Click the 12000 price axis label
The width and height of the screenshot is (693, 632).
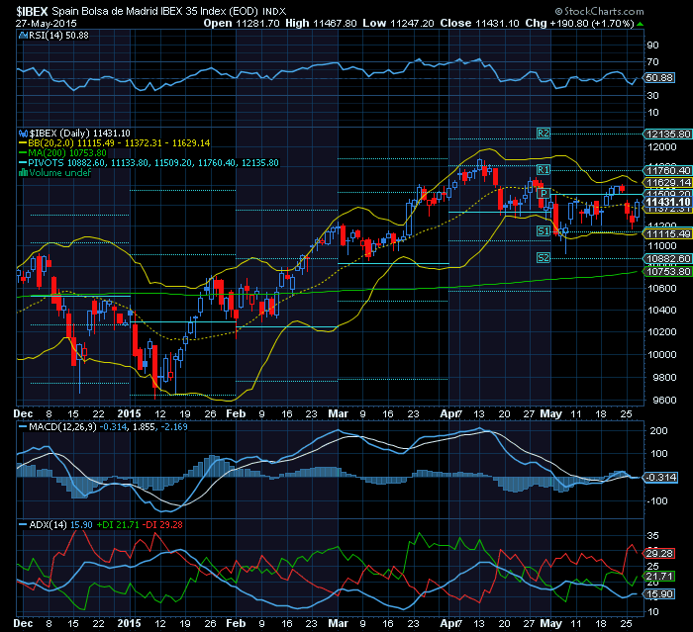(x=662, y=147)
